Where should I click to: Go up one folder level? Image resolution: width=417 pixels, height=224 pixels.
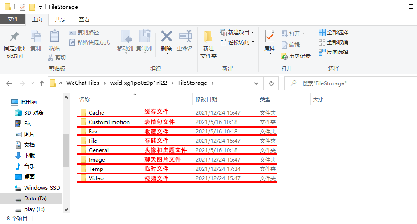[x=42, y=83]
